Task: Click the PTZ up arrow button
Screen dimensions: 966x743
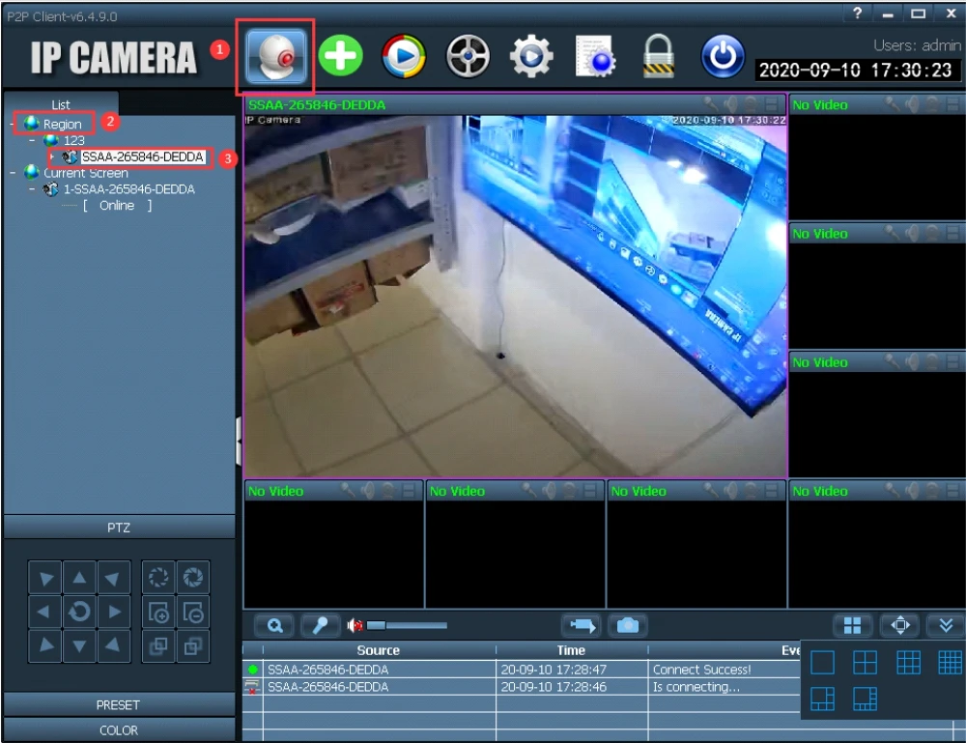Action: click(x=80, y=579)
